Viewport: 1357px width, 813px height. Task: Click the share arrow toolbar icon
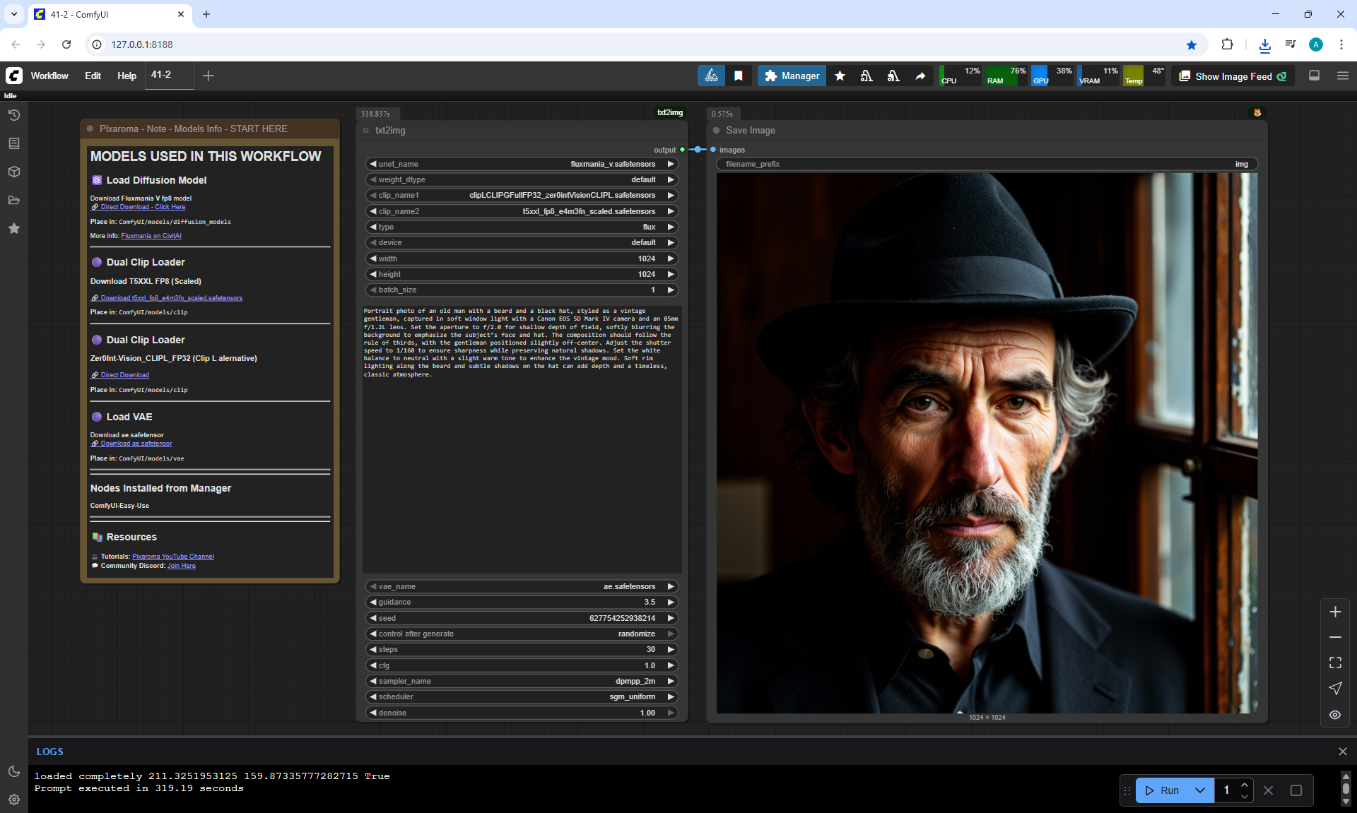[x=920, y=76]
